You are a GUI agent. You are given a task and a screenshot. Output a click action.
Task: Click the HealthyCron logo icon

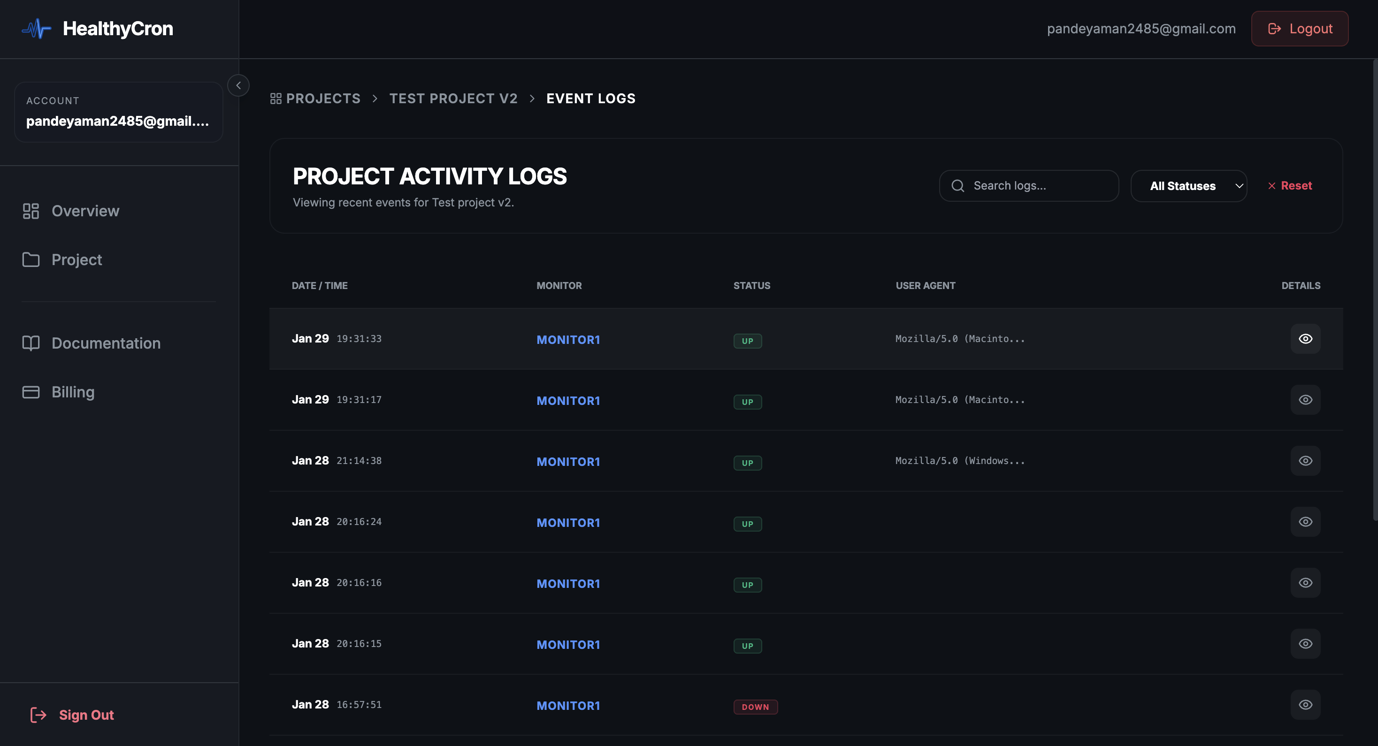coord(35,28)
